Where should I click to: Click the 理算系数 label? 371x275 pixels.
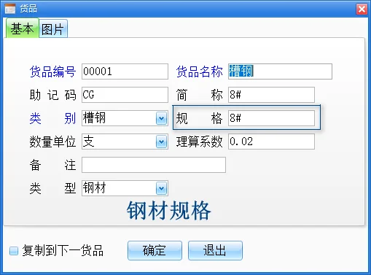(199, 142)
